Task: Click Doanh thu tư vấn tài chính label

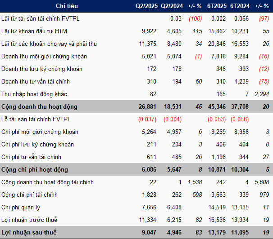Action: [36, 82]
